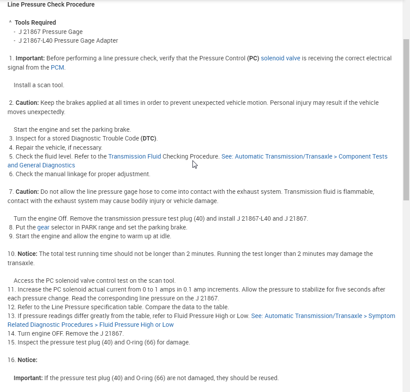This screenshot has width=410, height=392.
Task: Click the Caution label in step 7
Action: [27, 192]
